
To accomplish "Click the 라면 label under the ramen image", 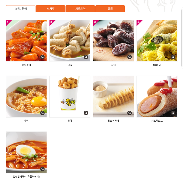I will [26, 121].
